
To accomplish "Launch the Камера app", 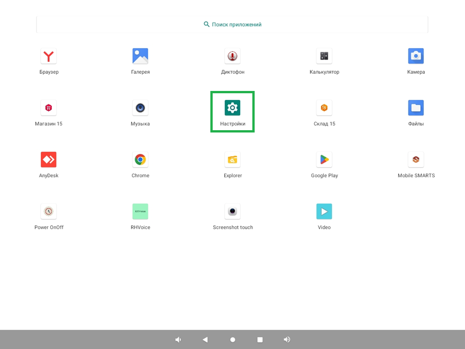I will point(416,56).
